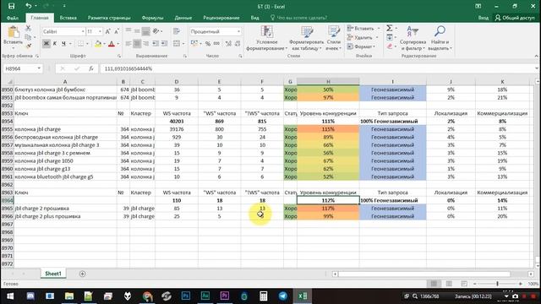The height and width of the screenshot is (304, 541).
Task: Align text left
Action: point(128,43)
